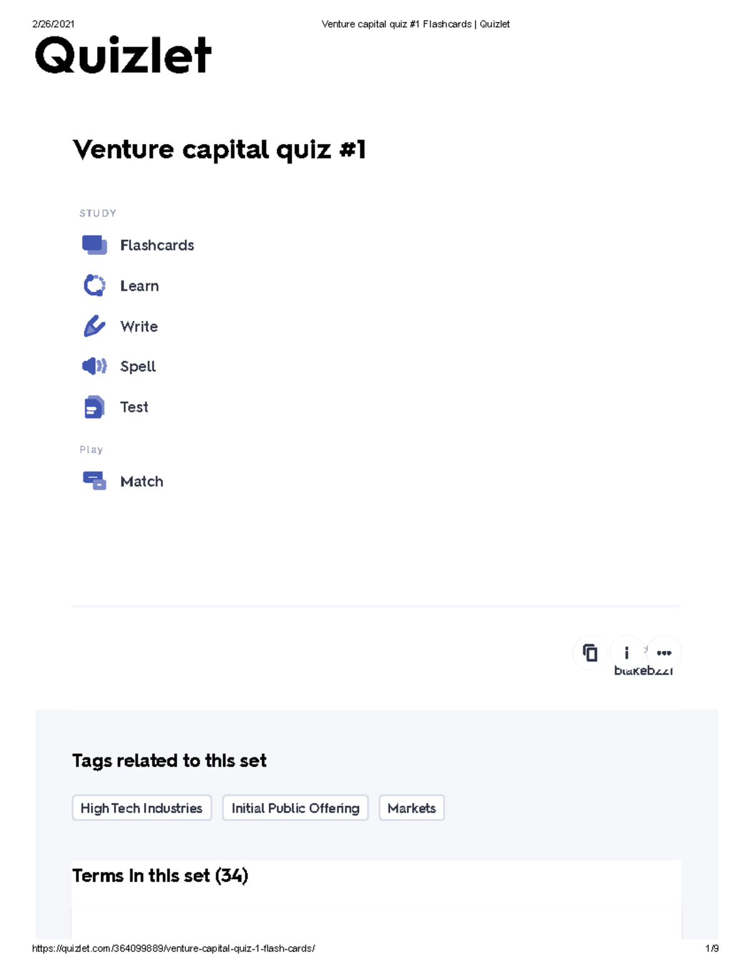Select Flashcards under the STUDY section
The image size is (752, 973).
pyautogui.click(x=157, y=245)
